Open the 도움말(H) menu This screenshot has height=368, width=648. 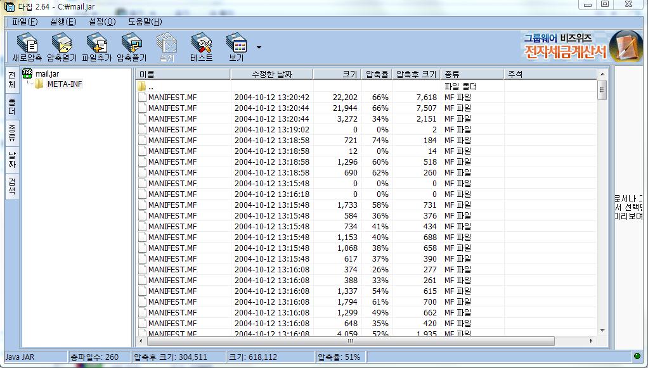click(145, 22)
